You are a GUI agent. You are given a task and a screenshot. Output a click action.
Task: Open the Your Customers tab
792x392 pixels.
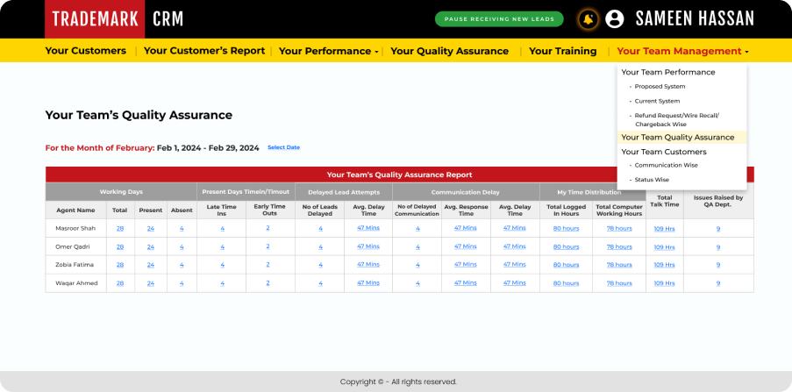[86, 51]
